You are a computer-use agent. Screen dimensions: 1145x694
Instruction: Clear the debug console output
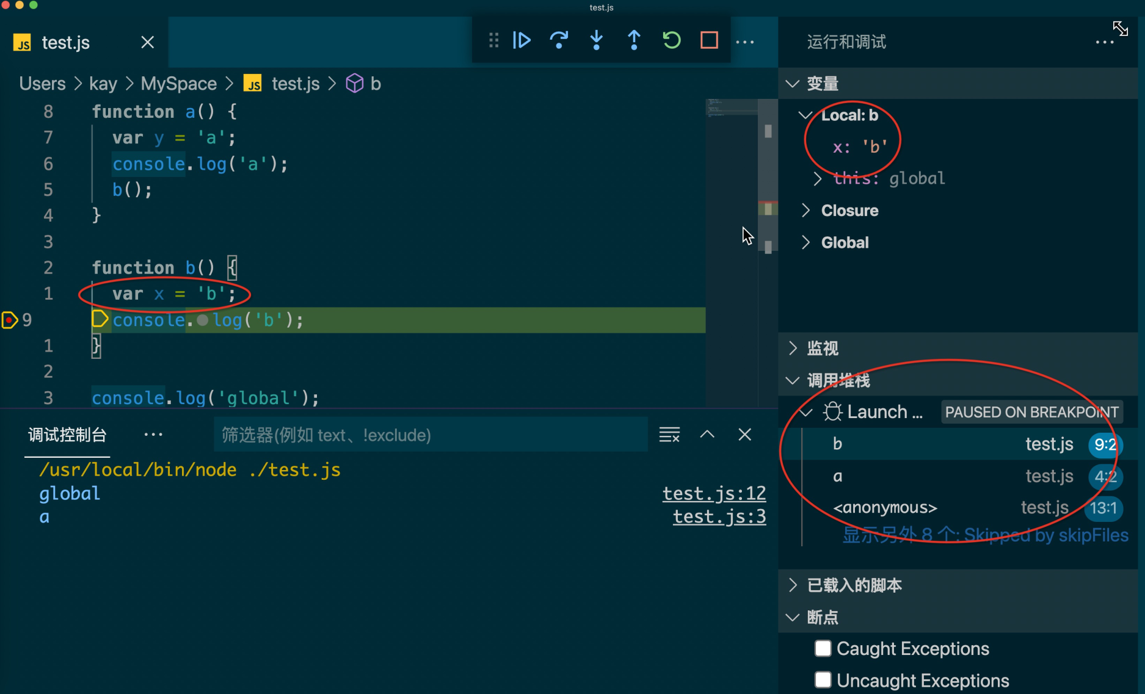pyautogui.click(x=669, y=435)
